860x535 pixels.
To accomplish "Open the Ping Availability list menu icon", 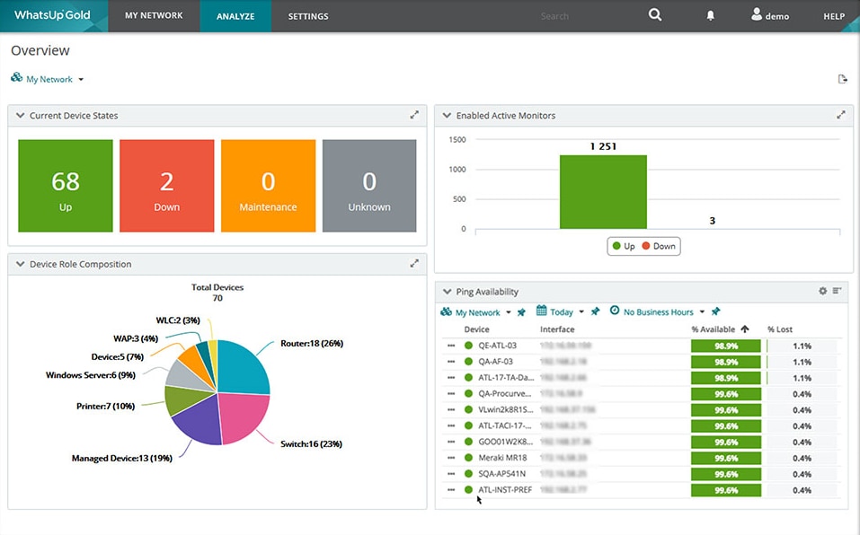I will [x=837, y=291].
